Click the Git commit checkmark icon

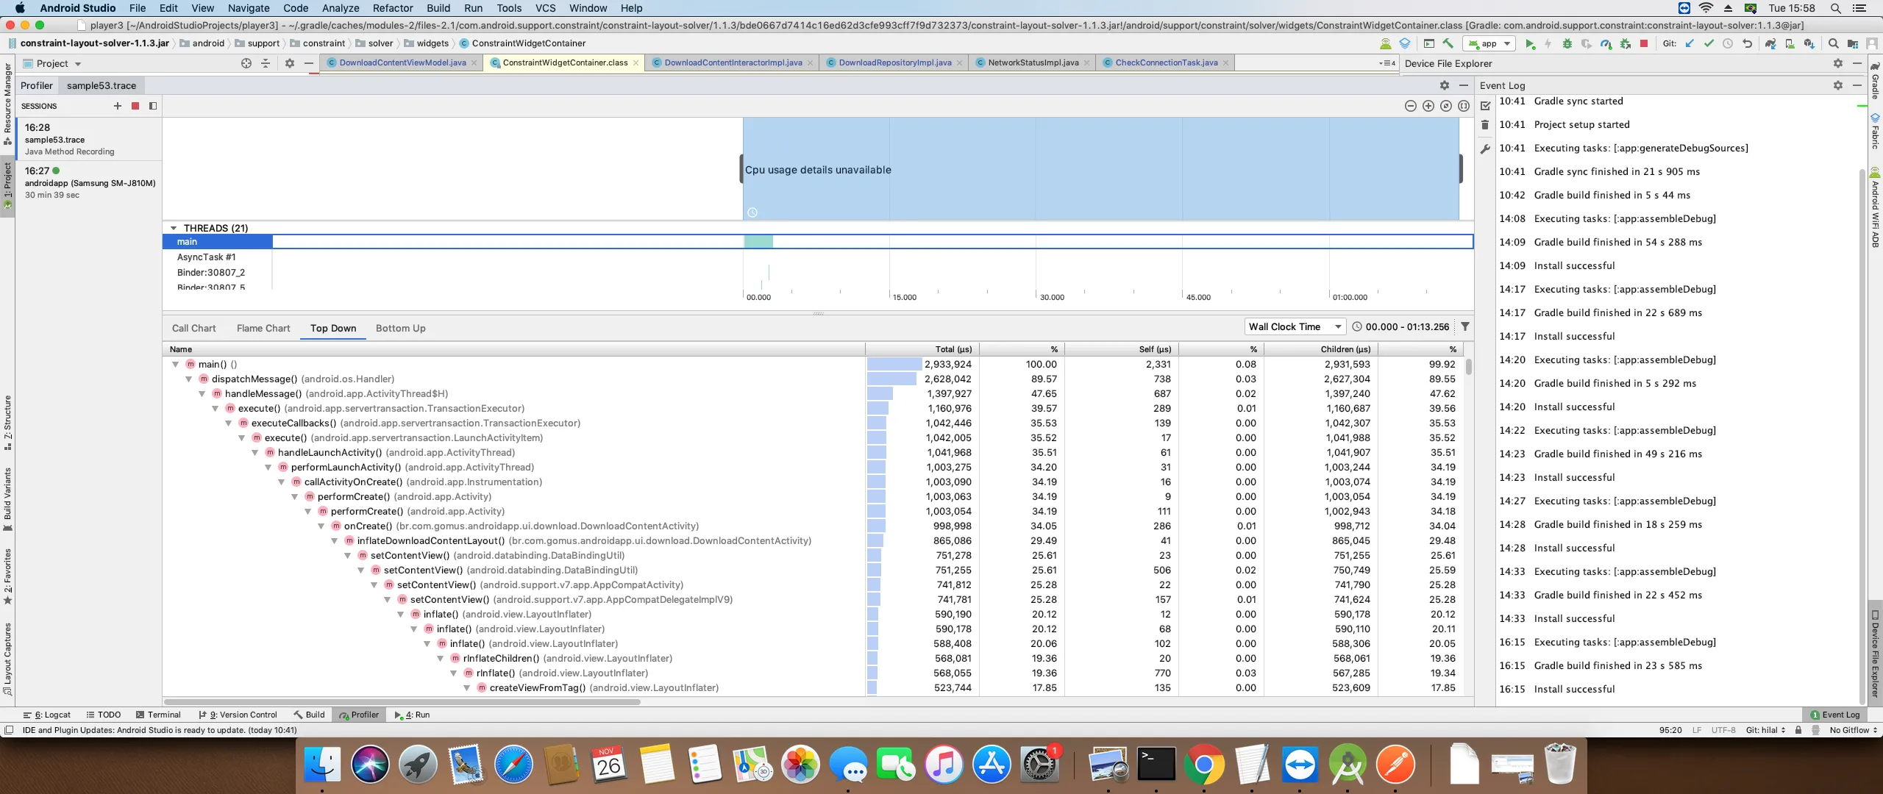point(1709,44)
